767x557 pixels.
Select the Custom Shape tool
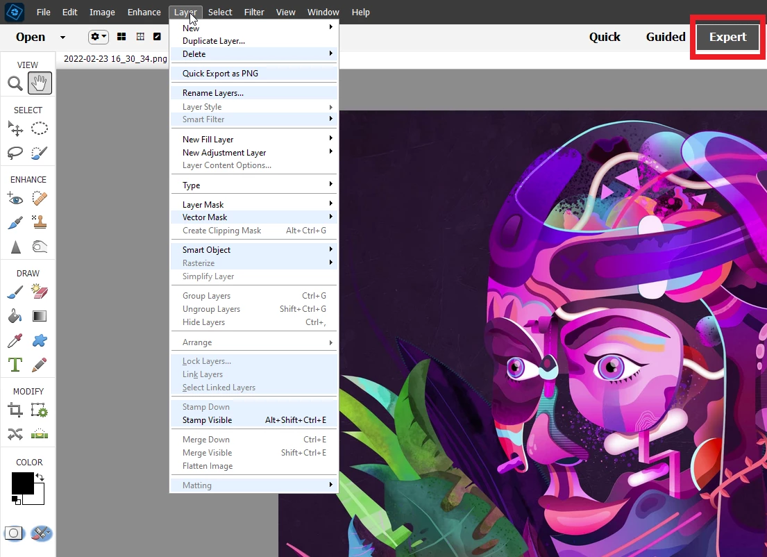[x=40, y=341]
